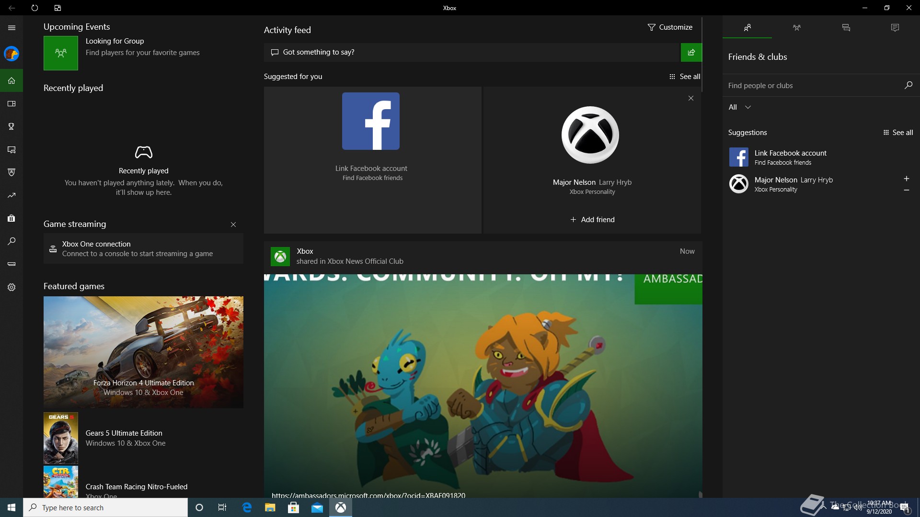Image resolution: width=920 pixels, height=517 pixels.
Task: Click the refresh icon in title bar
Action: [x=34, y=8]
